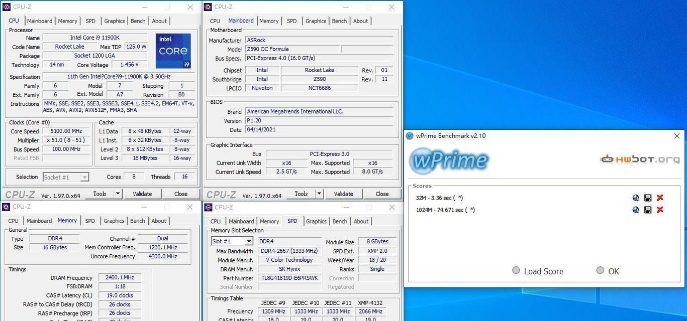Delete the 1024M score with red X
The image size is (687, 321).
(660, 210)
